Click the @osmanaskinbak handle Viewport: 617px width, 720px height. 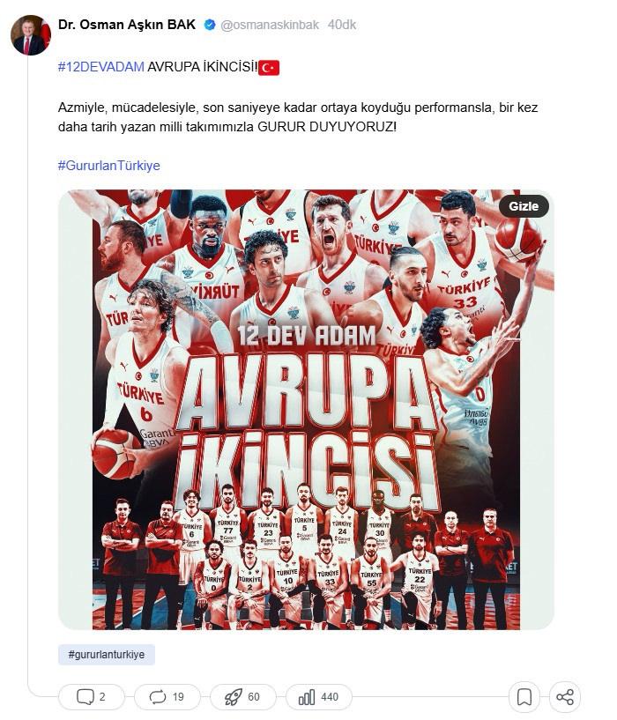270,25
